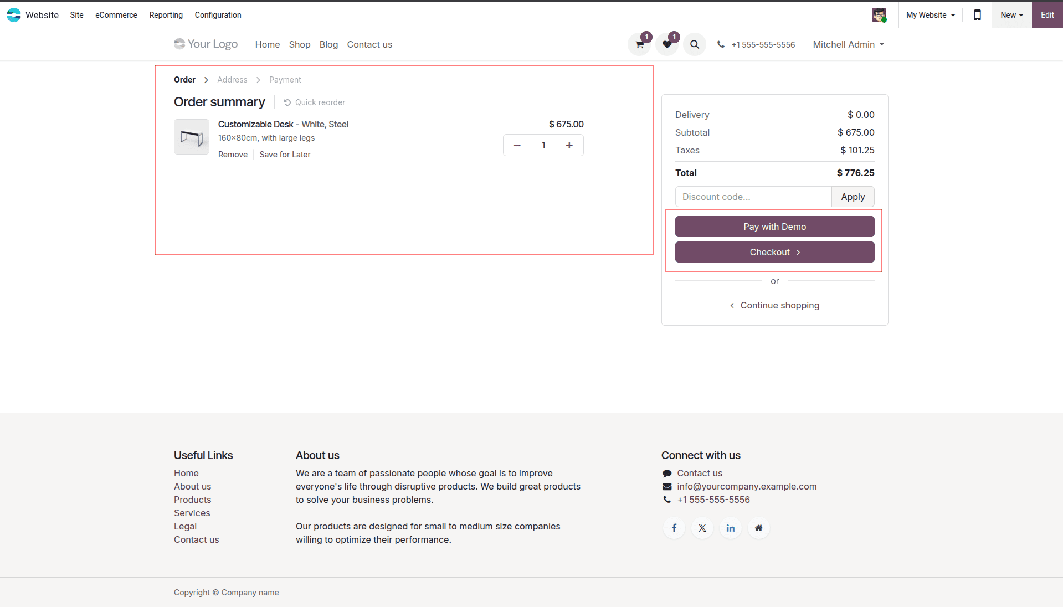Click the user avatar in the top bar
This screenshot has width=1063, height=607.
879,15
